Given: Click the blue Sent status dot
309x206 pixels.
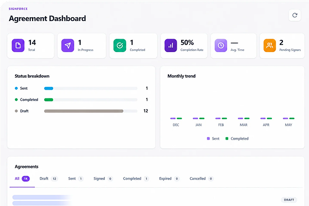Looking at the screenshot, I should 17,88.
